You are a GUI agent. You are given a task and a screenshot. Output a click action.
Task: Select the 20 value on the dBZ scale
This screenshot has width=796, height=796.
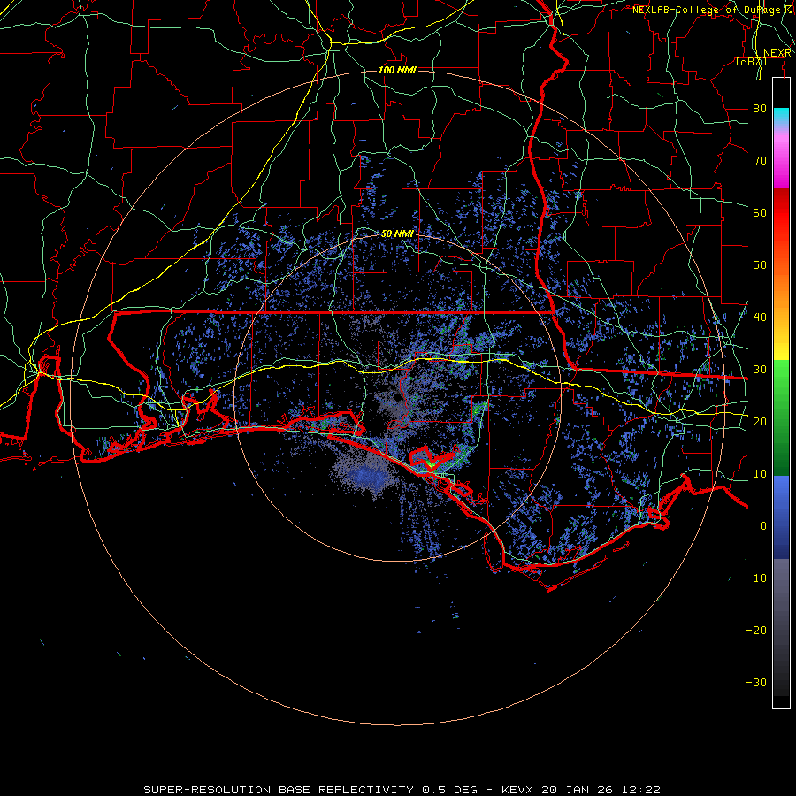click(760, 421)
